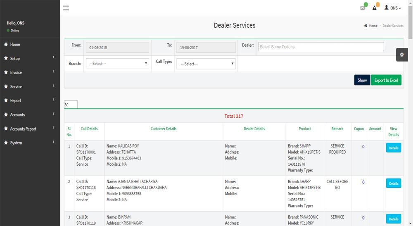Expand the System menu chevron

(53, 142)
